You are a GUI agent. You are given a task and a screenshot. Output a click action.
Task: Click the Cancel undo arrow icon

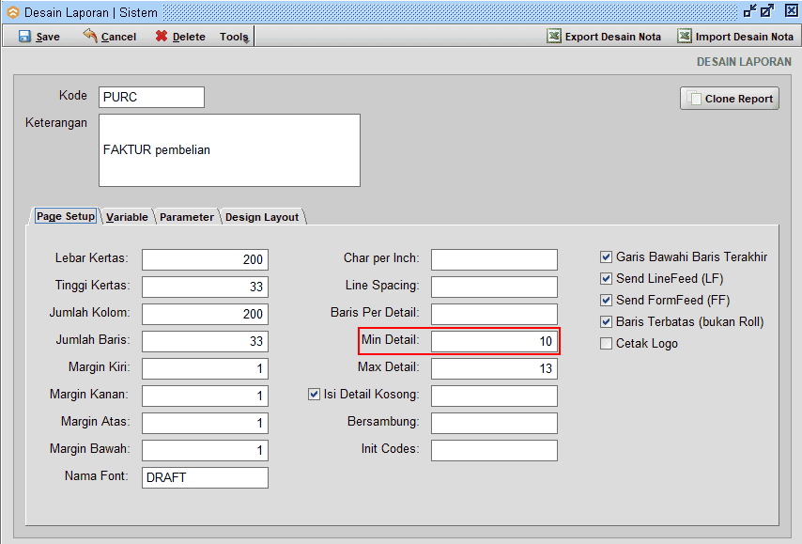pos(90,36)
